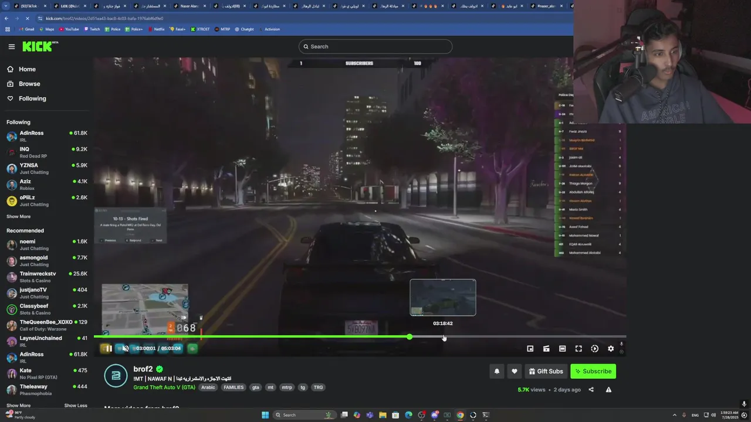
Task: Toggle picture-in-picture mini player
Action: click(x=530, y=349)
